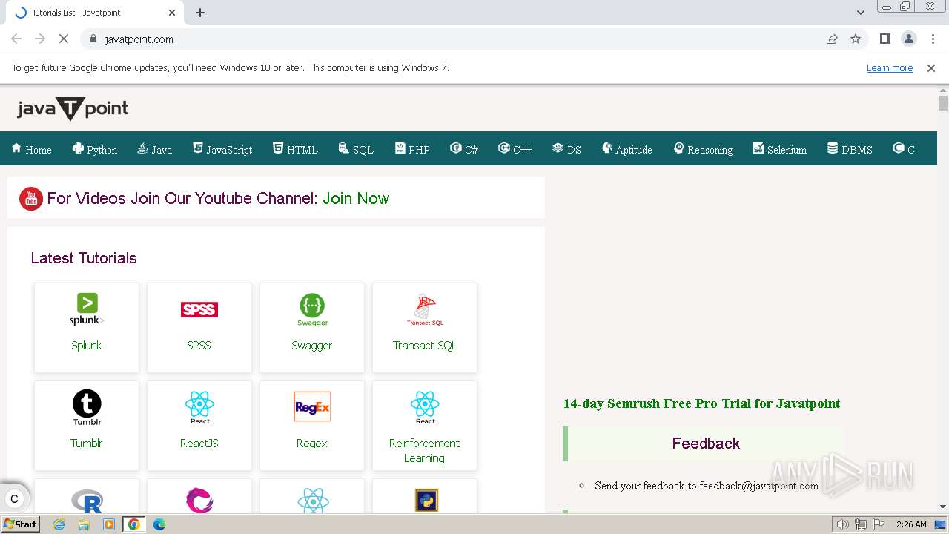Viewport: 949px width, 534px height.
Task: Click the Splunk text link
Action: 87,345
